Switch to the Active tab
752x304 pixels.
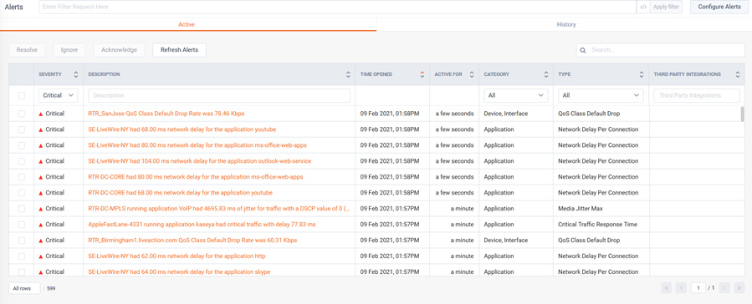coord(187,24)
